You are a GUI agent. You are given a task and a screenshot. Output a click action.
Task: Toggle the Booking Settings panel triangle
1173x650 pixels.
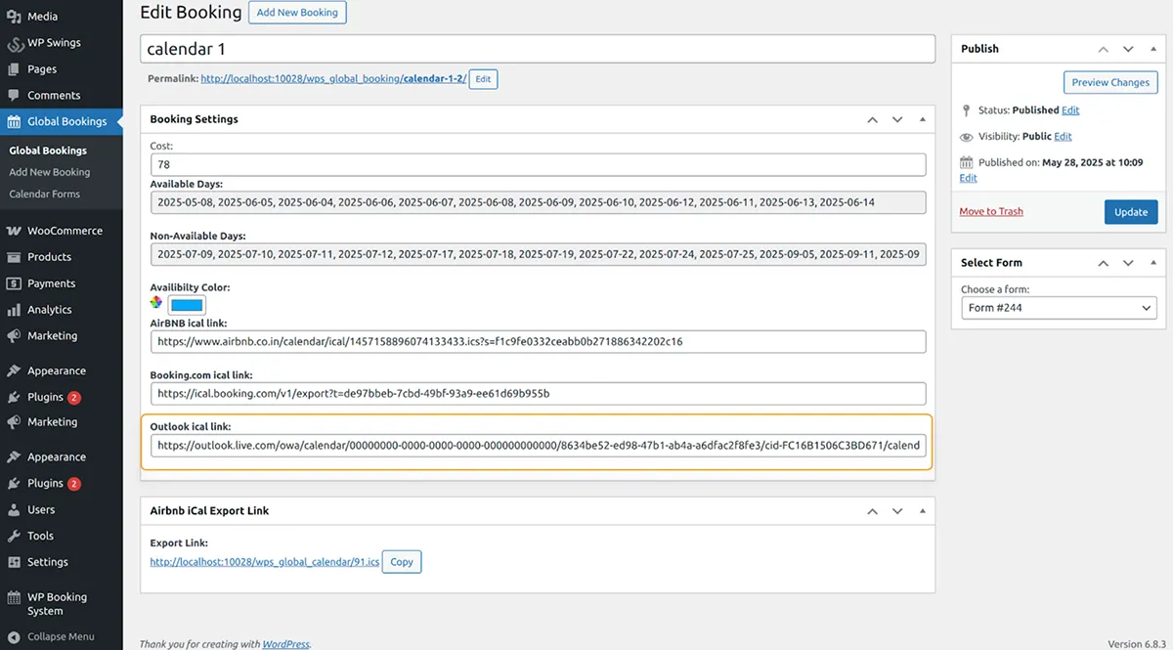coord(922,119)
